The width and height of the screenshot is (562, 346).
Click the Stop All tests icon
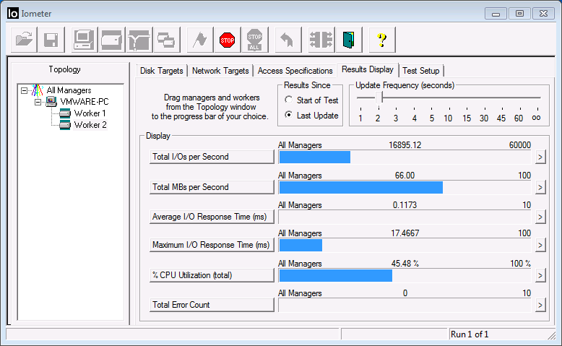pos(254,40)
